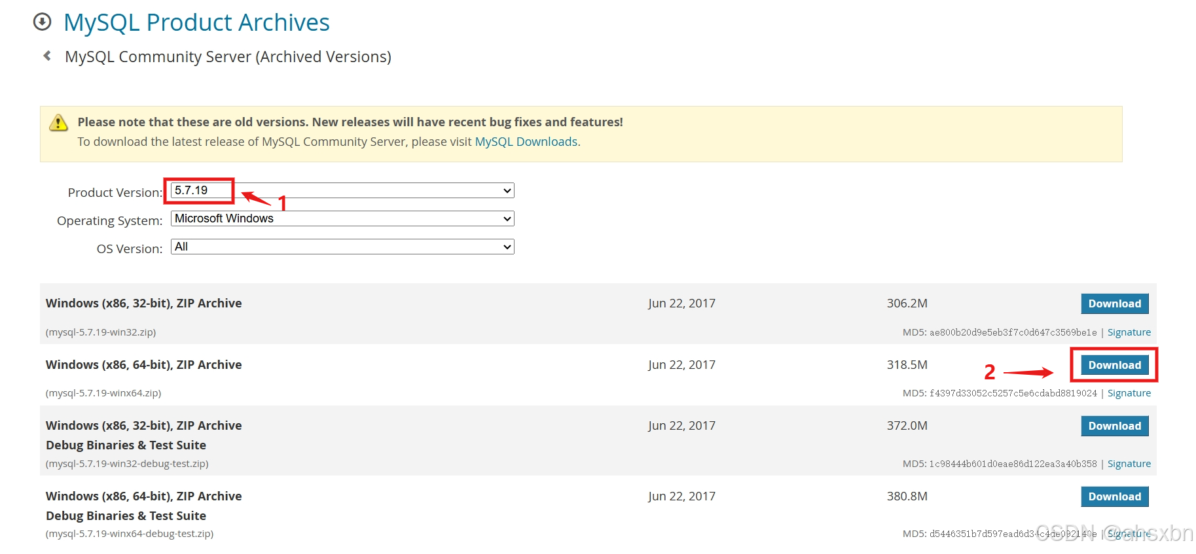Click the MySQL Product Archives heading

pos(196,22)
